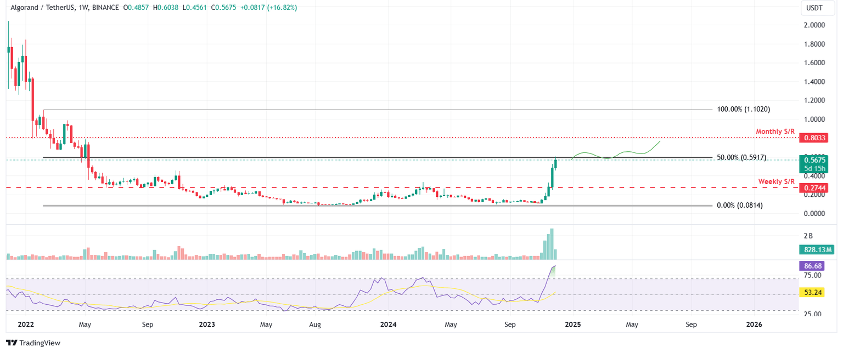Click the TradingView logo
Image resolution: width=843 pixels, height=353 pixels.
pyautogui.click(x=34, y=343)
